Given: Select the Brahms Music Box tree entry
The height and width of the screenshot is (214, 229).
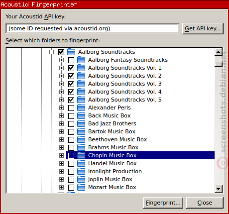Looking at the screenshot, I should point(113,147).
